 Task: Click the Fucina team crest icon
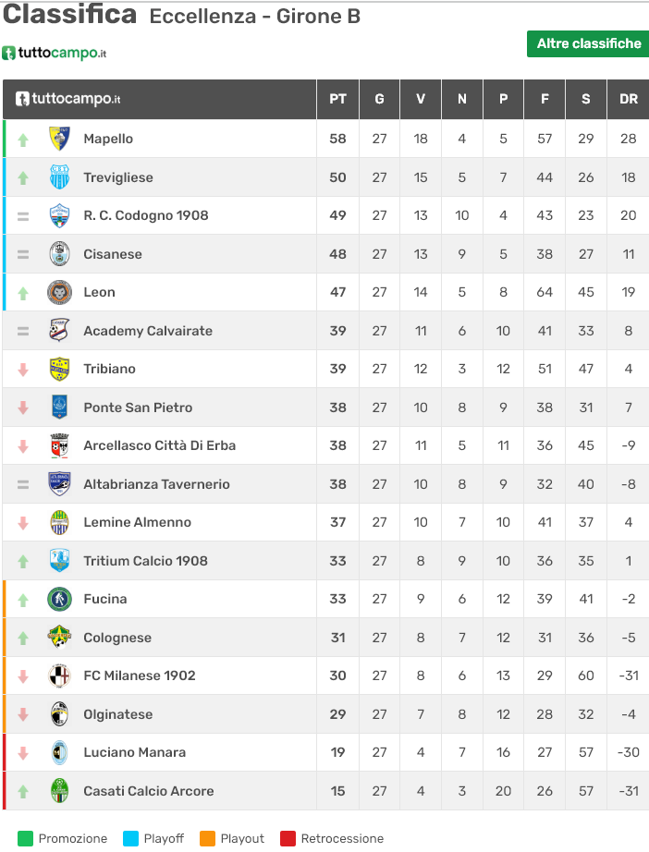(59, 599)
